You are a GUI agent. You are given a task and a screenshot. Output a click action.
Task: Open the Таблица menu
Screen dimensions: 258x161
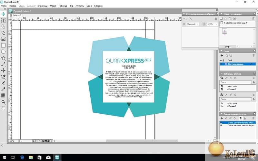click(63, 6)
